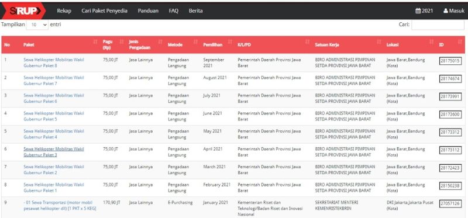Sort by K/L/PD column arrows
The width and height of the screenshot is (468, 218).
[x=308, y=41]
